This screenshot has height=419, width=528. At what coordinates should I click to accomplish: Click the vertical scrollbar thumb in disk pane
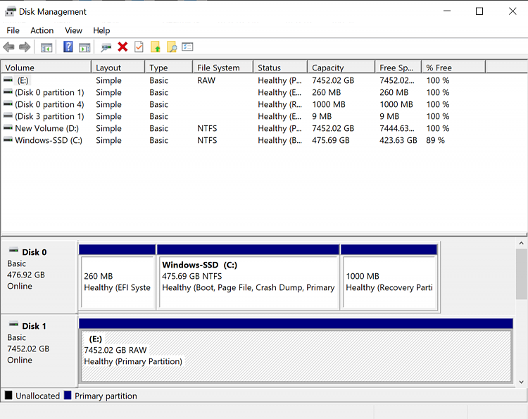[521, 274]
